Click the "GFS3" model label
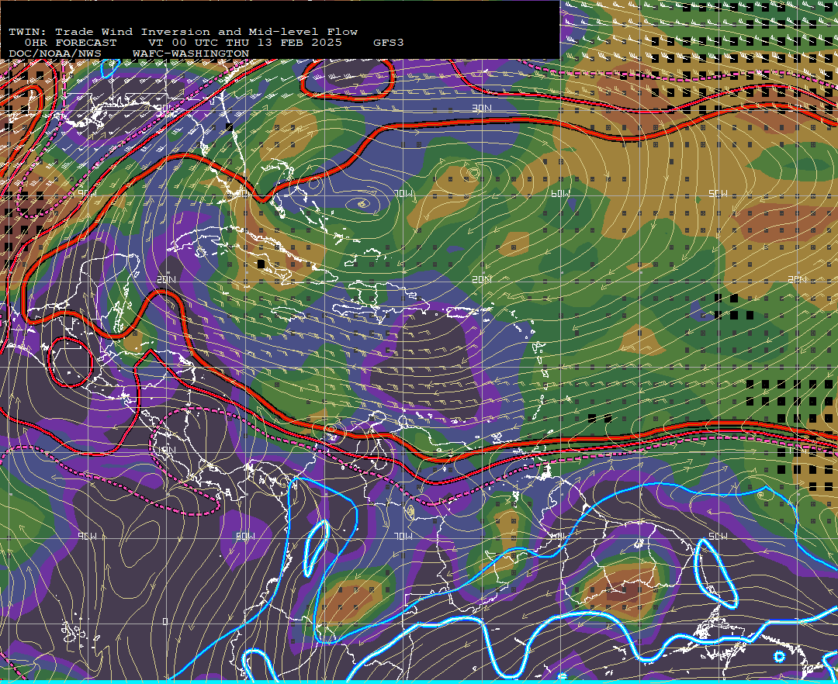The width and height of the screenshot is (838, 684). click(389, 43)
